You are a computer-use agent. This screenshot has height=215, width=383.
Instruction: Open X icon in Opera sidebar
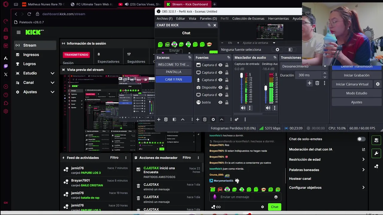(6, 74)
